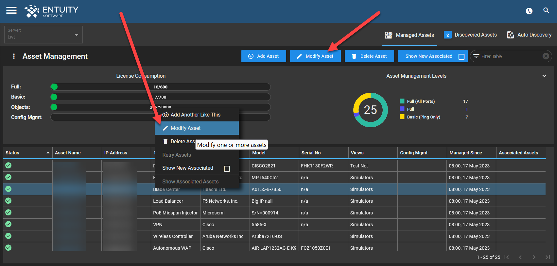Click the green status icon for Load Balancer
Viewport: 557px width, 266px height.
(x=9, y=201)
